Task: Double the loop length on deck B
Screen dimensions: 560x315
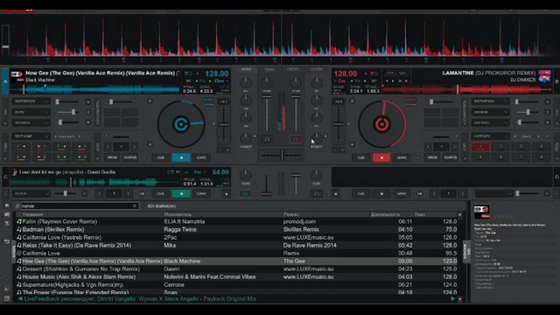Action: pyautogui.click(x=454, y=147)
